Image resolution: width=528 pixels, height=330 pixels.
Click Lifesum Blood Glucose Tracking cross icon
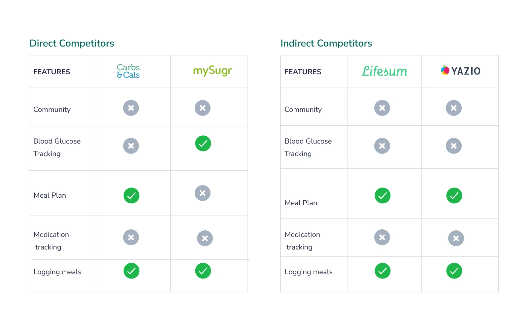pos(382,146)
